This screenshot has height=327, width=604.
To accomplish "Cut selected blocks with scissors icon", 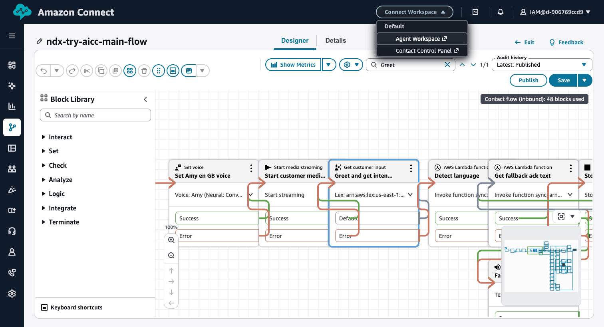I will pyautogui.click(x=87, y=71).
